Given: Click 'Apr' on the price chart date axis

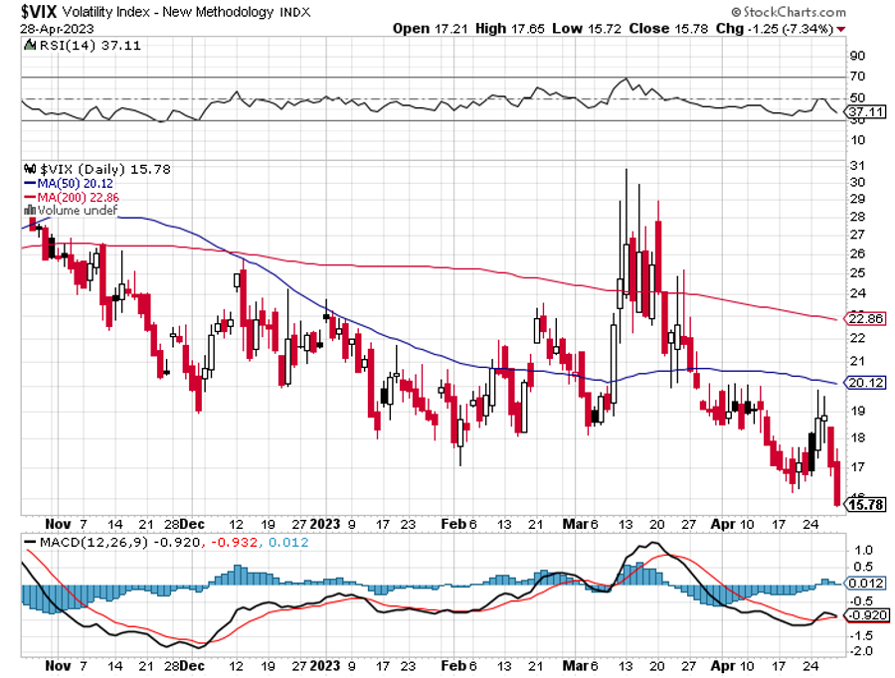Looking at the screenshot, I should tap(722, 524).
